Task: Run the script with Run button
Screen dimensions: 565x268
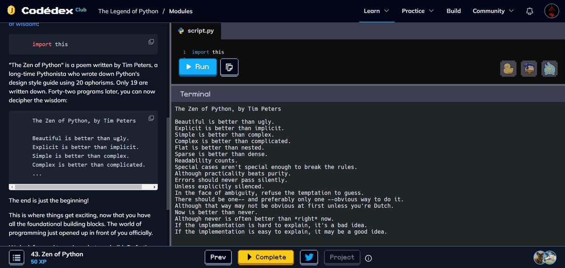Action: tap(198, 67)
